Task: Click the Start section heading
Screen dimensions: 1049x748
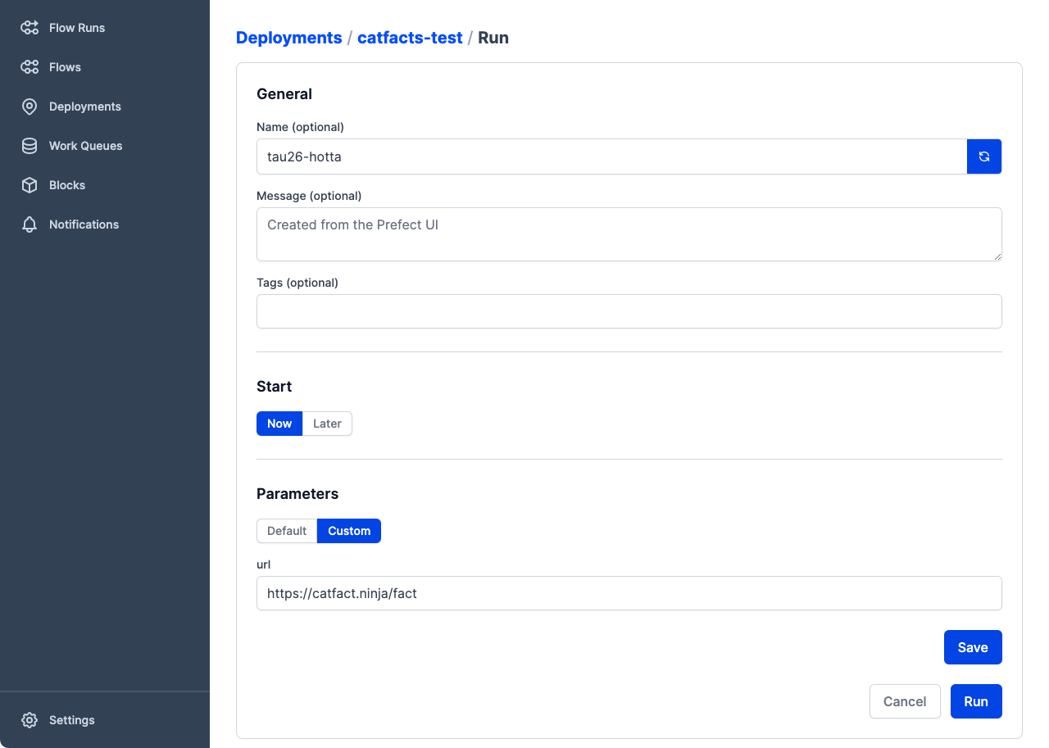Action: 275,387
